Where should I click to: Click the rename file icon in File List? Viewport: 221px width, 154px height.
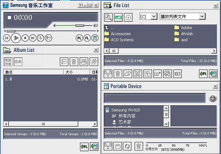point(128,74)
